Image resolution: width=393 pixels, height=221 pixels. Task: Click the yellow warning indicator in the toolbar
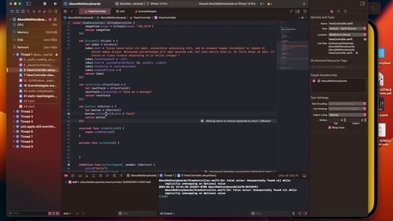[x=270, y=4]
